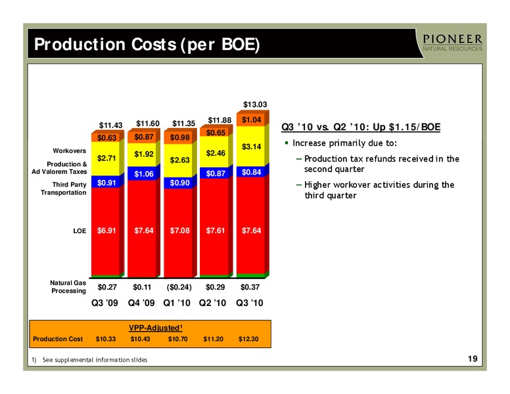Click the $0.98 workovers segment
This screenshot has width=510, height=394.
click(179, 137)
